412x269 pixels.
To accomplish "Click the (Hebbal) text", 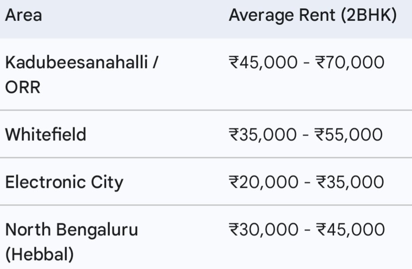I will coord(39,255).
